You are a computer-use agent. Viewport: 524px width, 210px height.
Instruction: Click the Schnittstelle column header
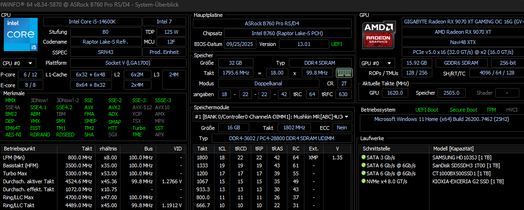point(394,149)
